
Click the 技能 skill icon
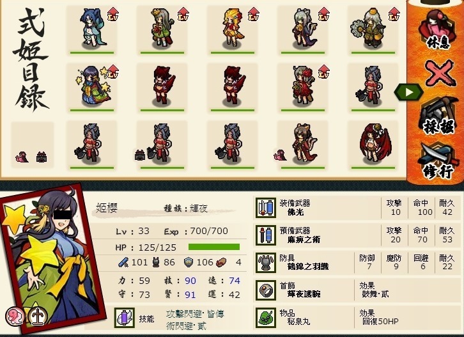[125, 317]
